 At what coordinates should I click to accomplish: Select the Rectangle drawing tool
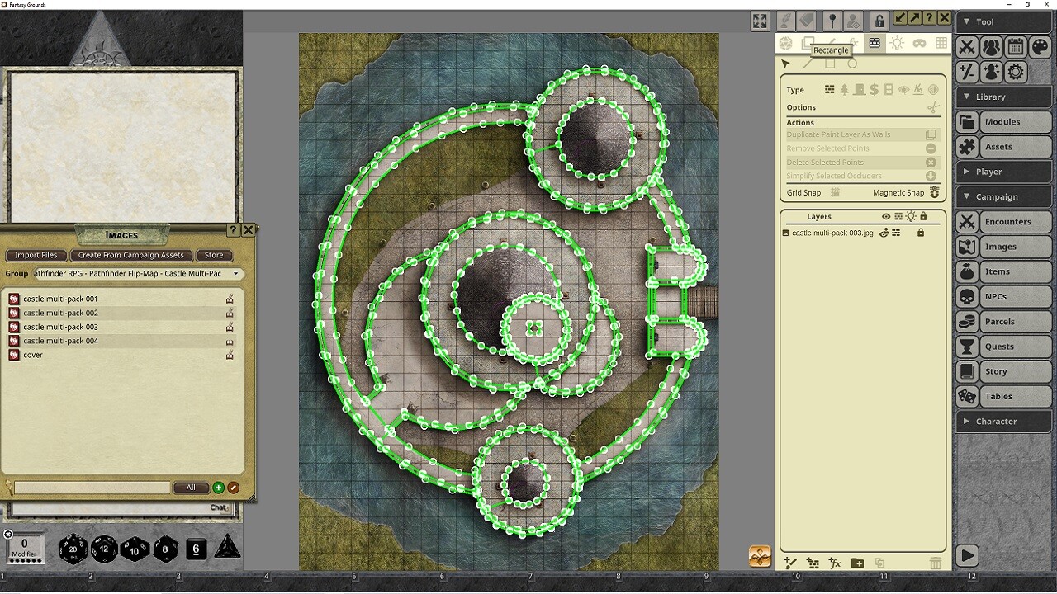click(830, 63)
